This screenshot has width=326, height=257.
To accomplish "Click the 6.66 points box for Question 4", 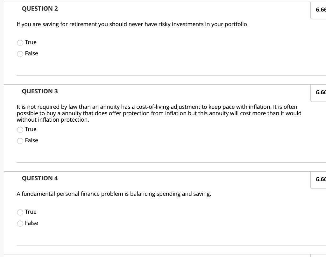I will coord(320,179).
